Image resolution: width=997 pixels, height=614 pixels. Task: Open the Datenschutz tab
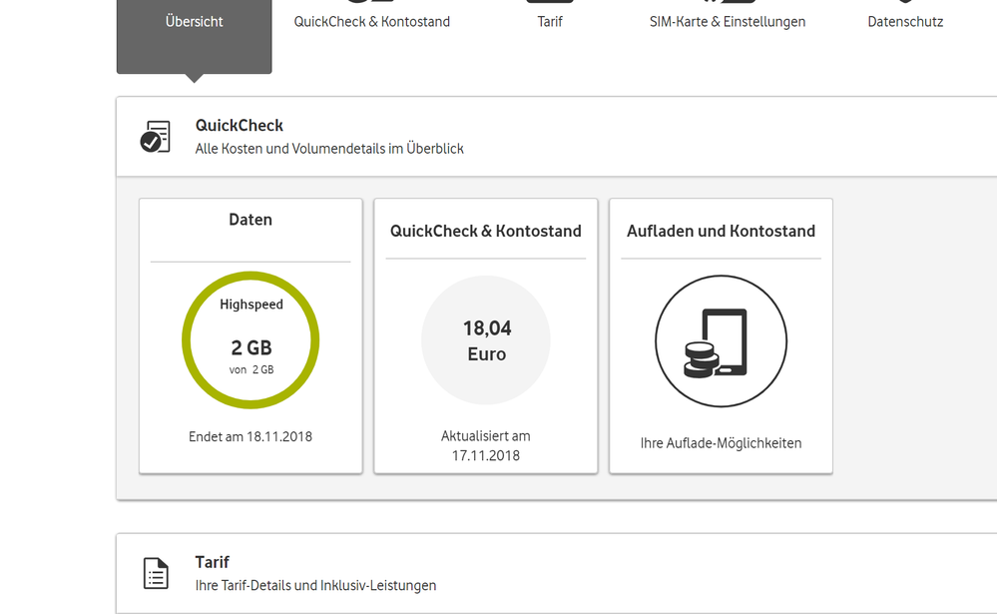pyautogui.click(x=904, y=20)
